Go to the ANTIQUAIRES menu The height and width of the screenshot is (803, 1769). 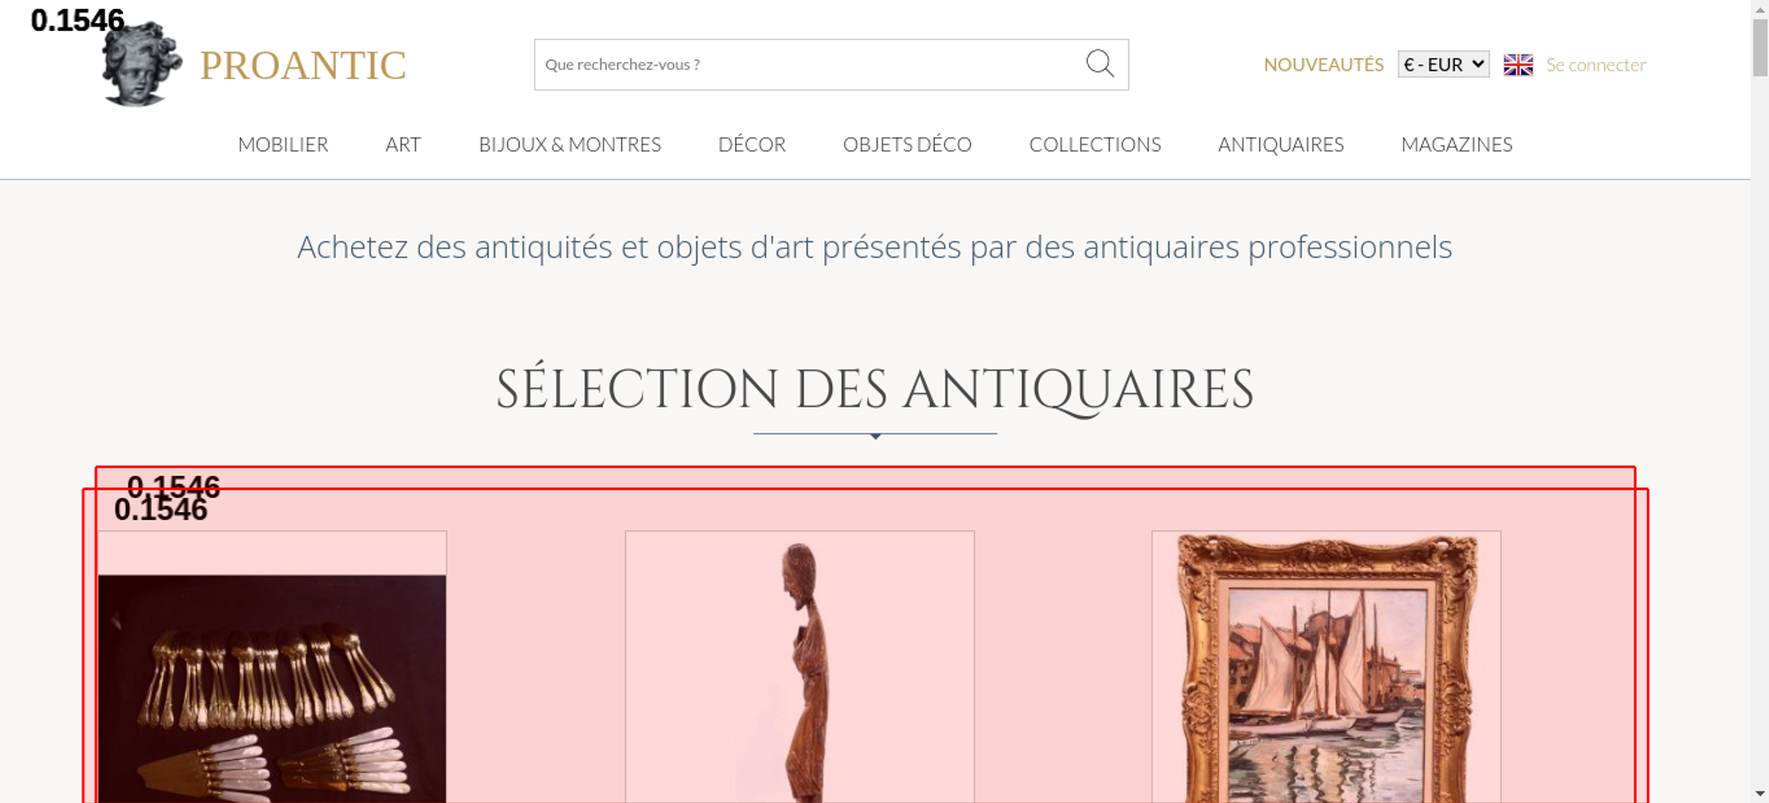click(1281, 144)
